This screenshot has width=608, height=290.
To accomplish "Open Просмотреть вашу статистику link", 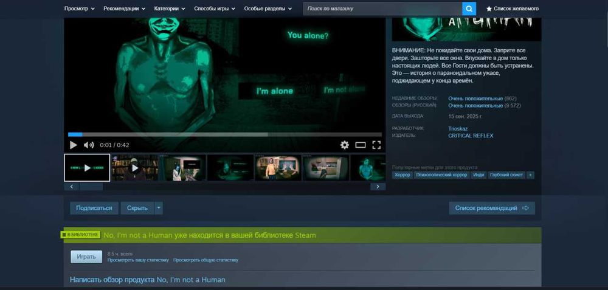I will coord(138,260).
